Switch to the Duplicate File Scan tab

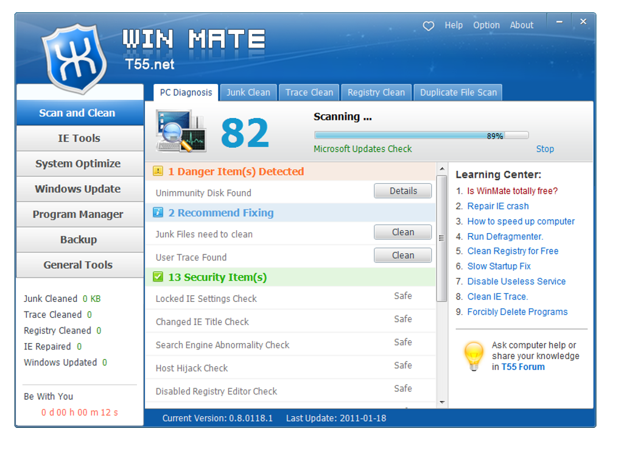pyautogui.click(x=458, y=93)
